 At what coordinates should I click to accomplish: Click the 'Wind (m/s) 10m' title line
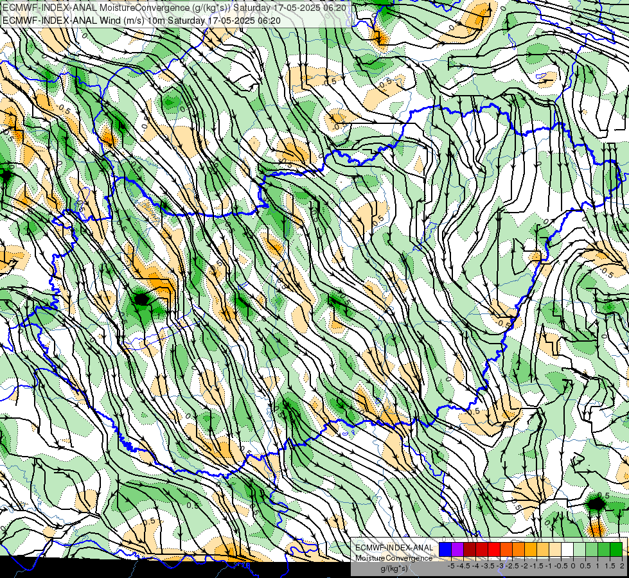[141, 20]
